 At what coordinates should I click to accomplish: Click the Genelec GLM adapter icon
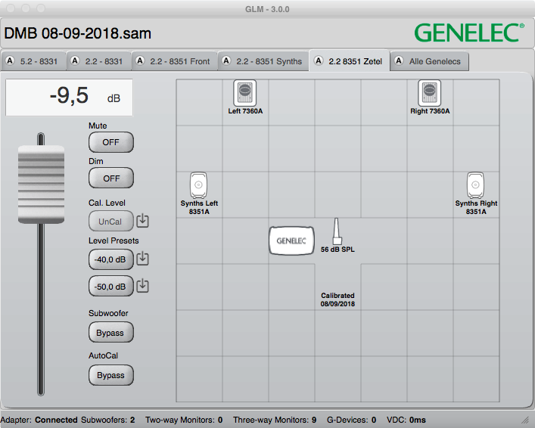pyautogui.click(x=291, y=240)
